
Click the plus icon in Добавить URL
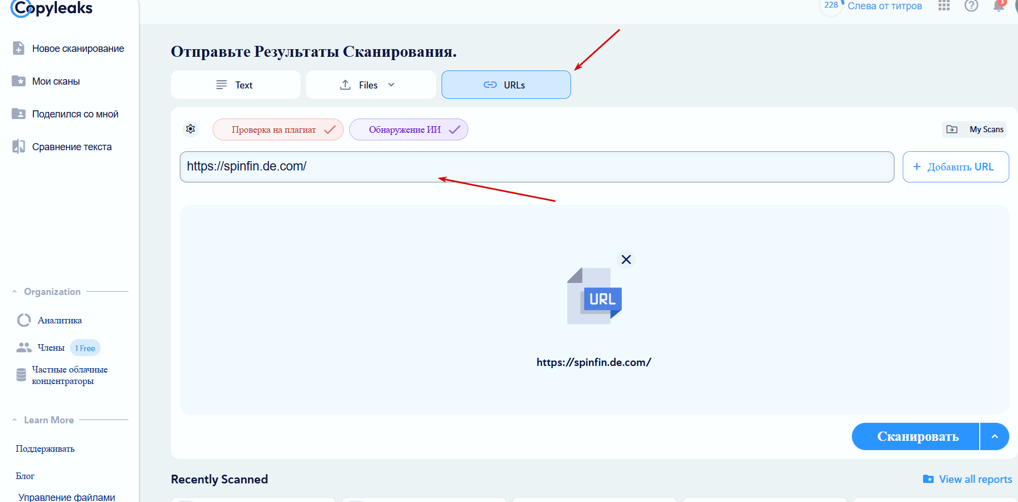coord(917,167)
